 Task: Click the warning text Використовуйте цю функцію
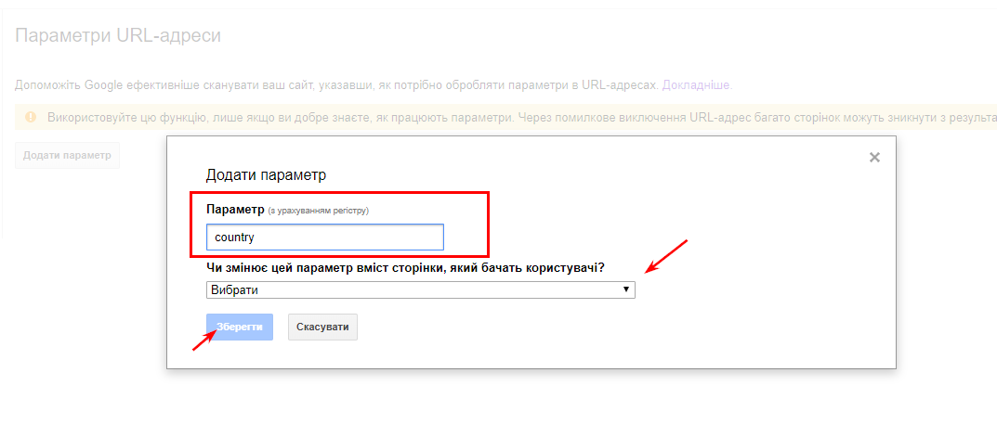(521, 118)
